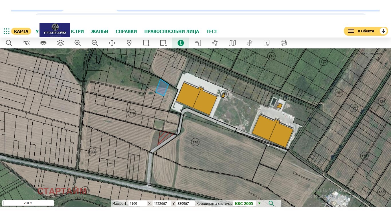Open the ЖАЛБИ menu
The height and width of the screenshot is (220, 391).
click(x=99, y=32)
